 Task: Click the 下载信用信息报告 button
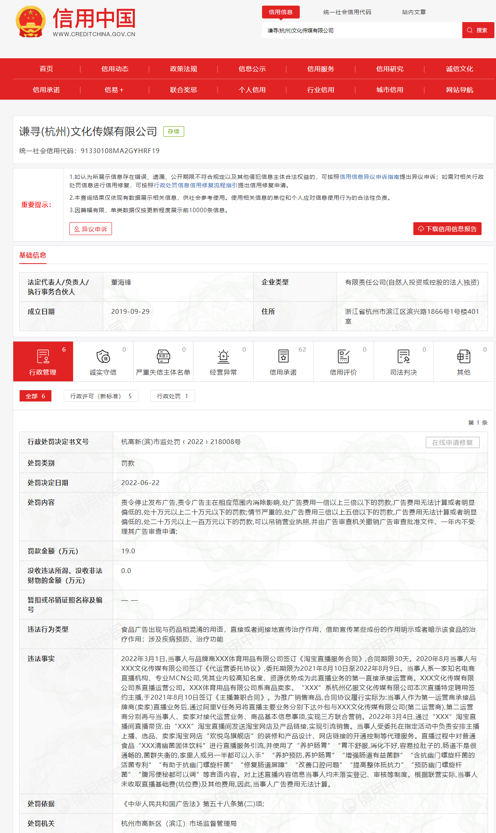click(447, 229)
